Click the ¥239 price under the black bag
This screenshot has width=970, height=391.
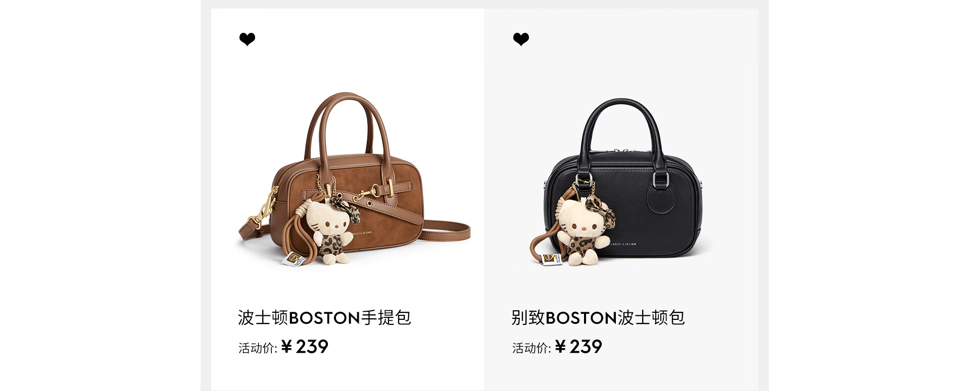[578, 347]
